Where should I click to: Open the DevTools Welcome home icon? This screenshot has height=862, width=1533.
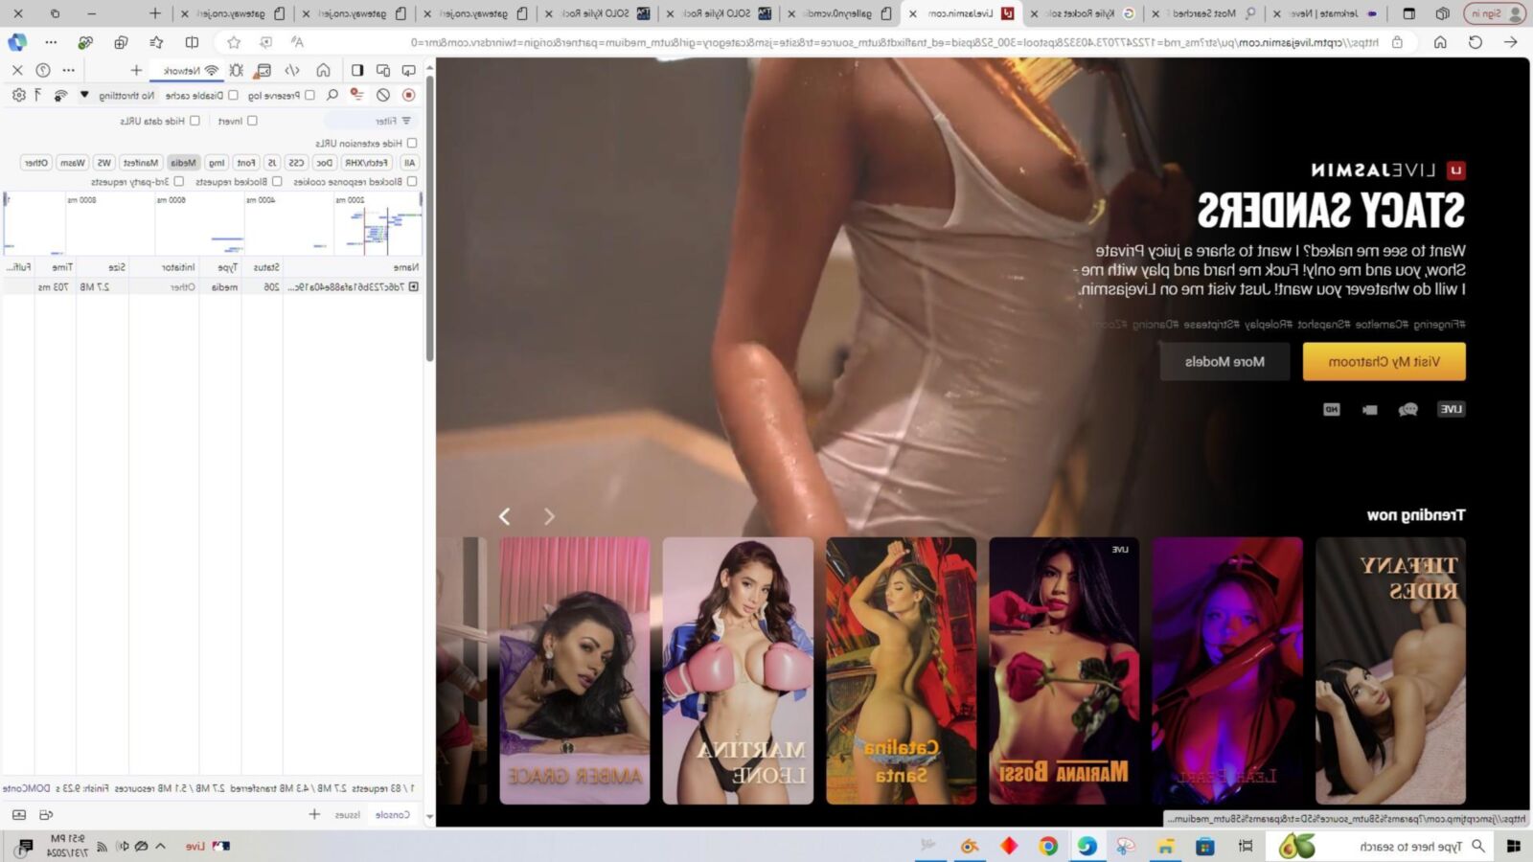324,70
